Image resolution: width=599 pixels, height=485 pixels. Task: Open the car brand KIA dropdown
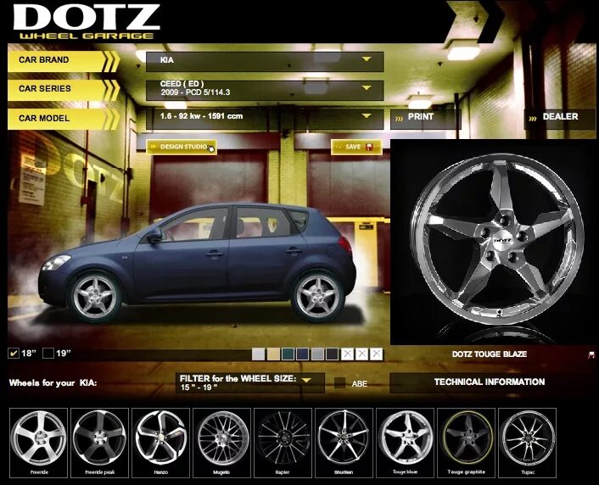click(x=265, y=62)
